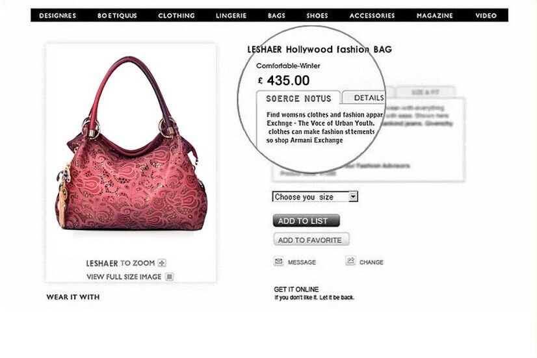Open the SOERCE NOTUS tab

(x=298, y=99)
